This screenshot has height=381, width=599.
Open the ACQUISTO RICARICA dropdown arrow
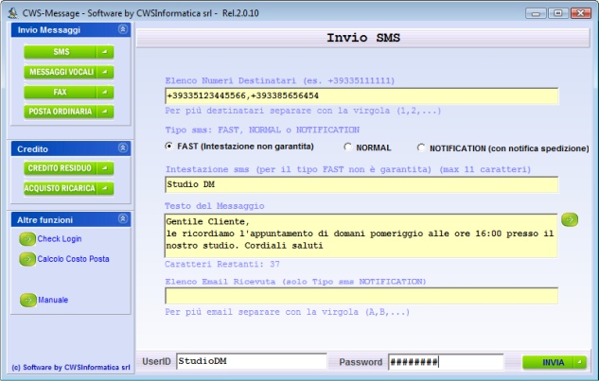point(105,188)
